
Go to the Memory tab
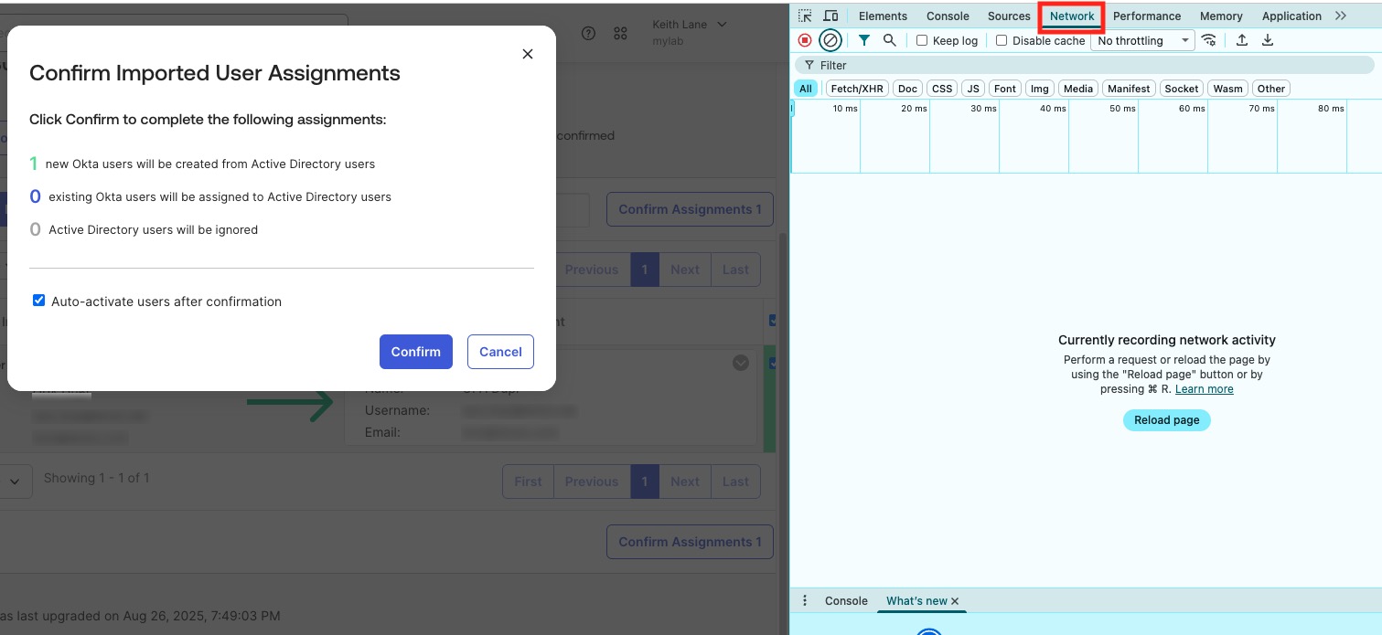[1221, 16]
